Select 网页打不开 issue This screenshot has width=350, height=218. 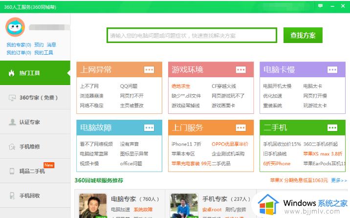click(131, 96)
